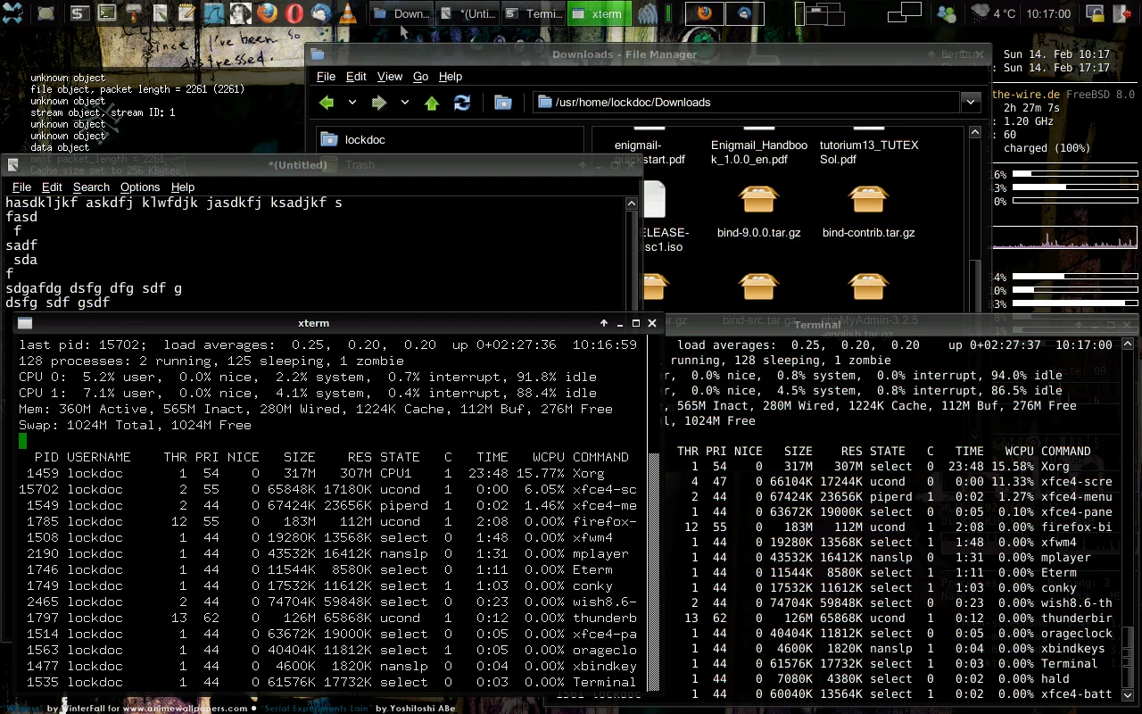Screen dimensions: 1142x714
Task: Click scroll-up arrow in Terminal window
Action: pos(1128,344)
